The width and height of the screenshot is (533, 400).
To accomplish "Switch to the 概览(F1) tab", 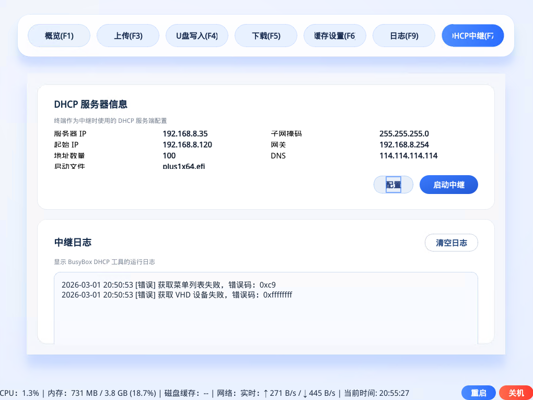I will (59, 36).
